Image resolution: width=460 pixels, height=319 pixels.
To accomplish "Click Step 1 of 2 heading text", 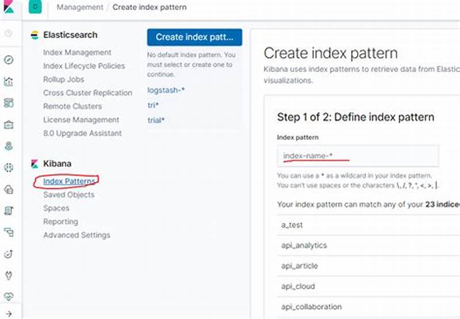I will (355, 117).
